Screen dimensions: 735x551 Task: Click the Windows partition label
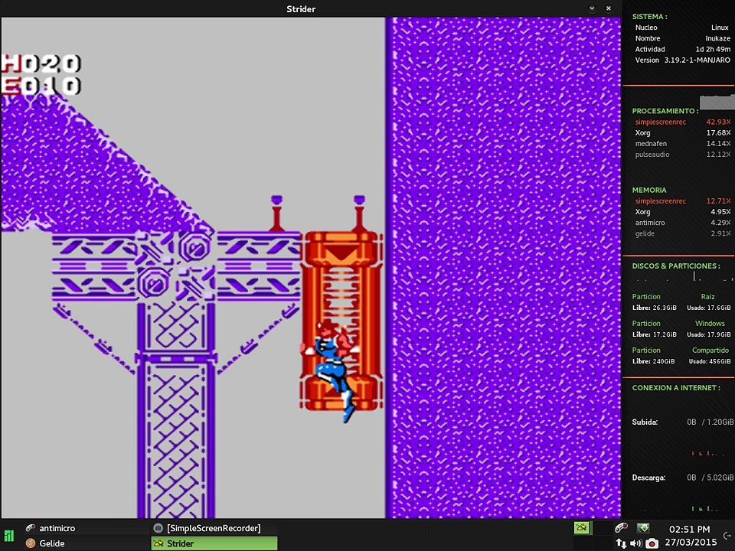[710, 323]
